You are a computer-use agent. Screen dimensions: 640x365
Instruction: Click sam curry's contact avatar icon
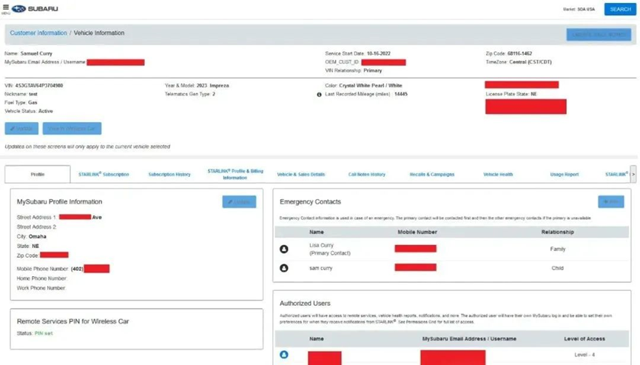283,268
